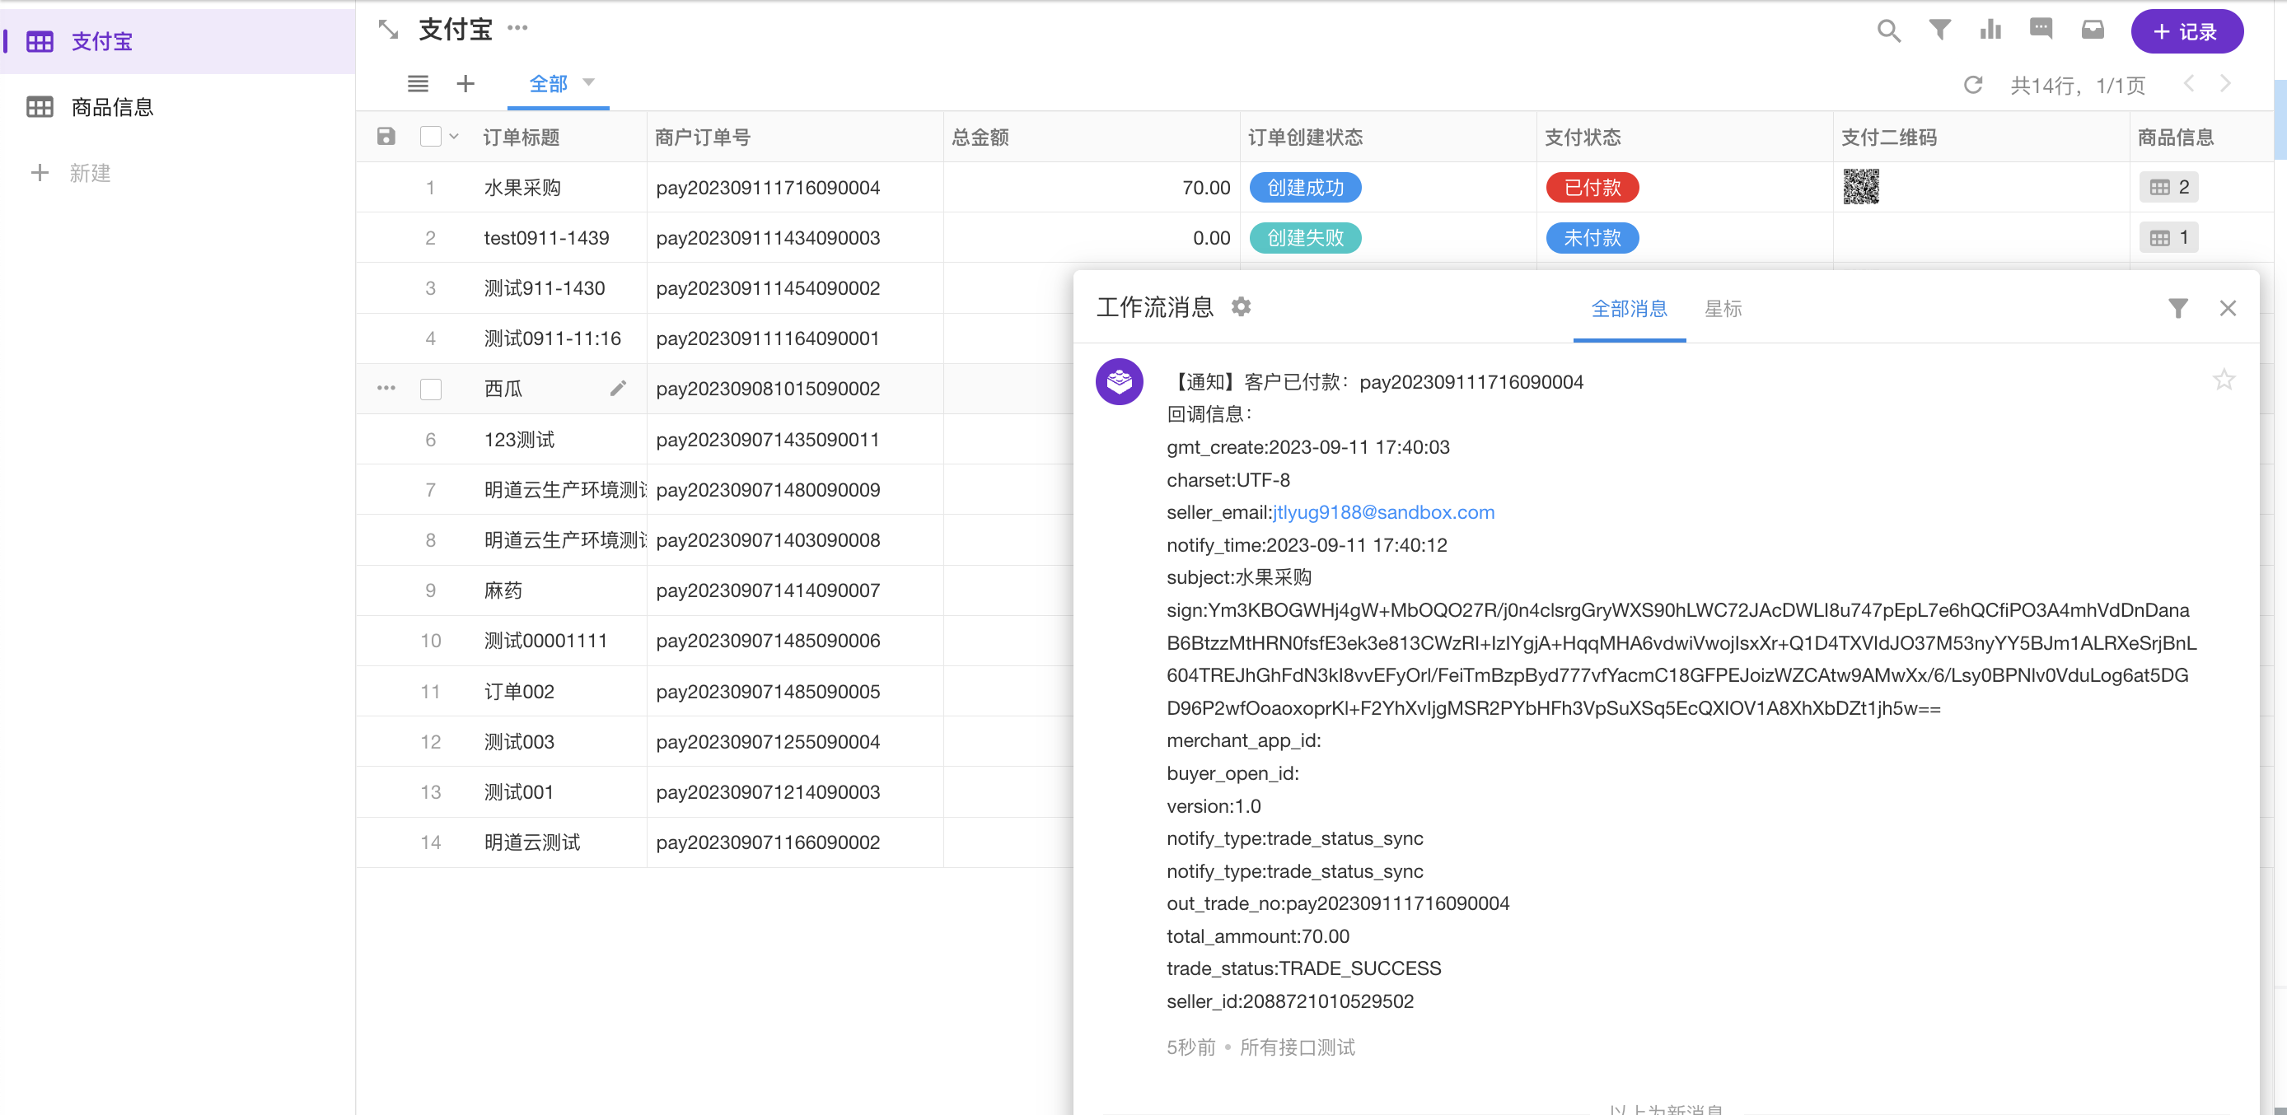Click the 已付款 red status tag
The height and width of the screenshot is (1115, 2287).
1592,187
